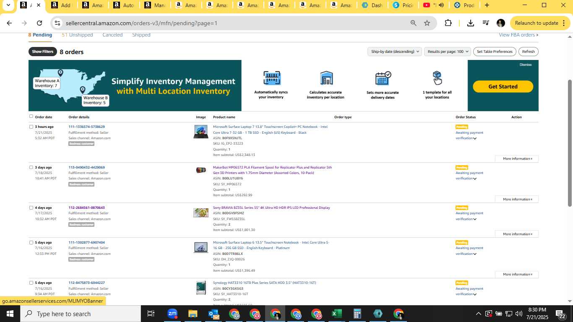Click the MakerBot filament product thumbnail
The image size is (573, 322).
click(201, 170)
